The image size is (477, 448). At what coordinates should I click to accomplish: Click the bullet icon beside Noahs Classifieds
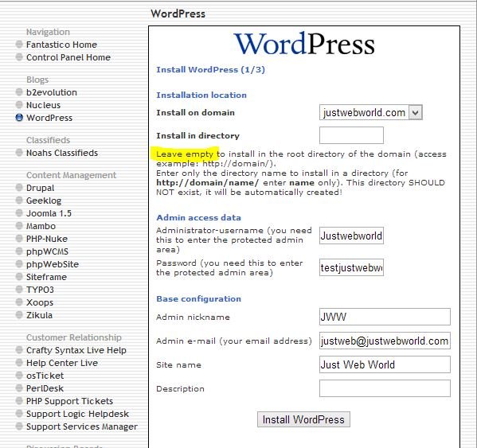[x=19, y=153]
